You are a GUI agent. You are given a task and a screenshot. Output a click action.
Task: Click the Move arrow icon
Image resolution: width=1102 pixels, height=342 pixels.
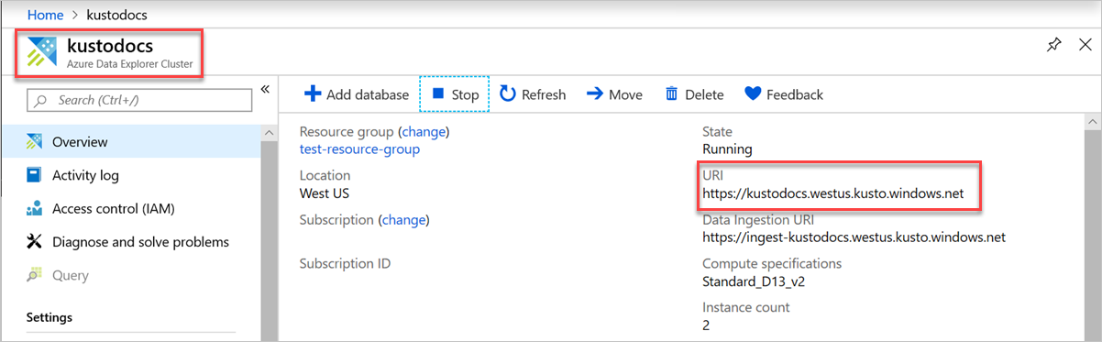click(x=594, y=94)
